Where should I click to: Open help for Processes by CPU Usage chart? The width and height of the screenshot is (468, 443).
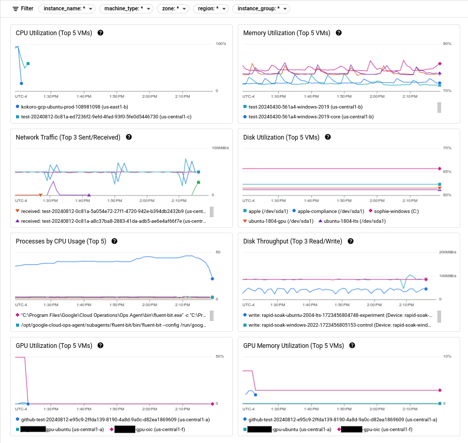pyautogui.click(x=114, y=241)
